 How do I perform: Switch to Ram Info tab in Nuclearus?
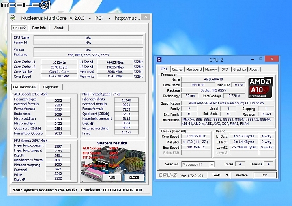[x=39, y=28]
